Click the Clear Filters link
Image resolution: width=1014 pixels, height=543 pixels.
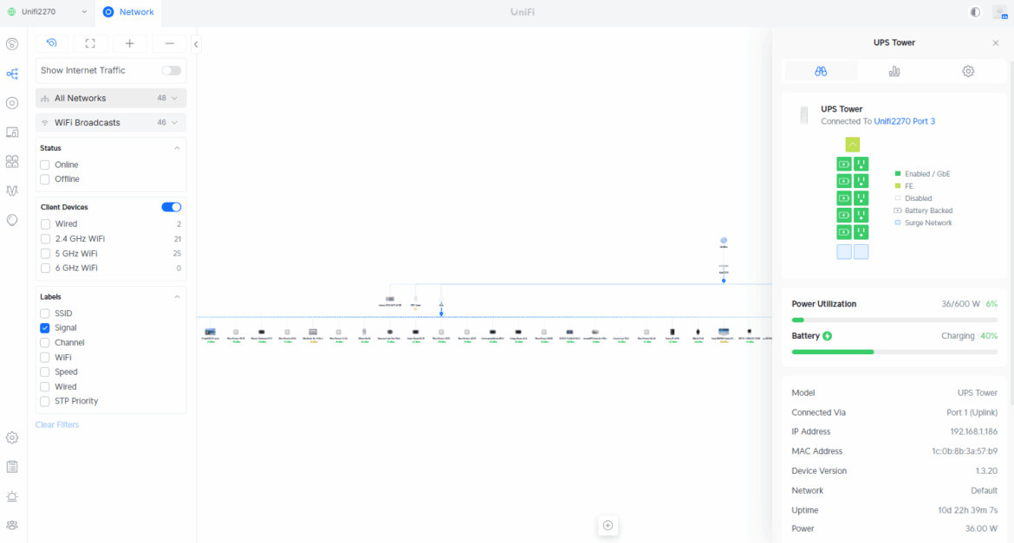57,424
